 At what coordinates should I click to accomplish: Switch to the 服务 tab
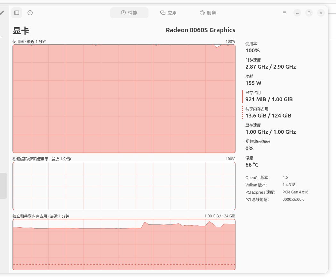(x=208, y=13)
